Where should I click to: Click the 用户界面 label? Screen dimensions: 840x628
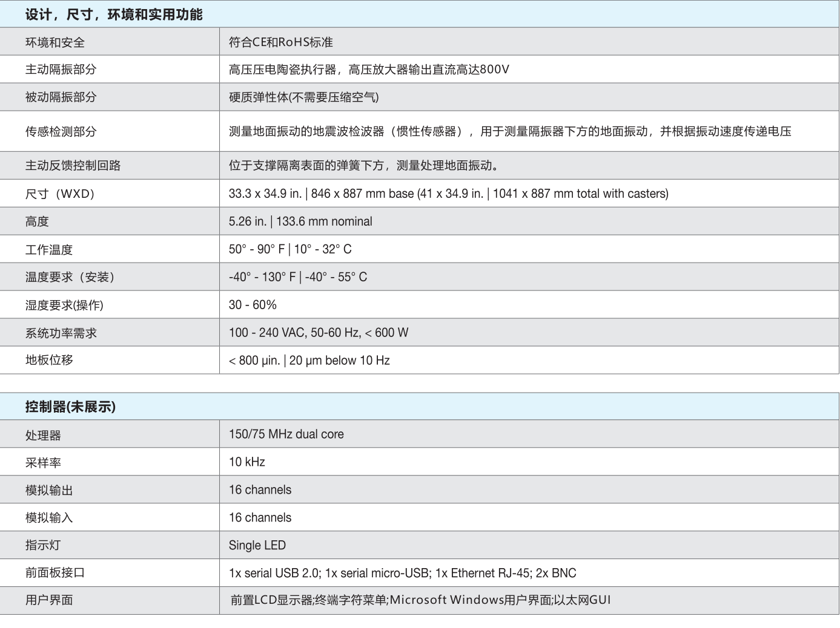point(49,600)
